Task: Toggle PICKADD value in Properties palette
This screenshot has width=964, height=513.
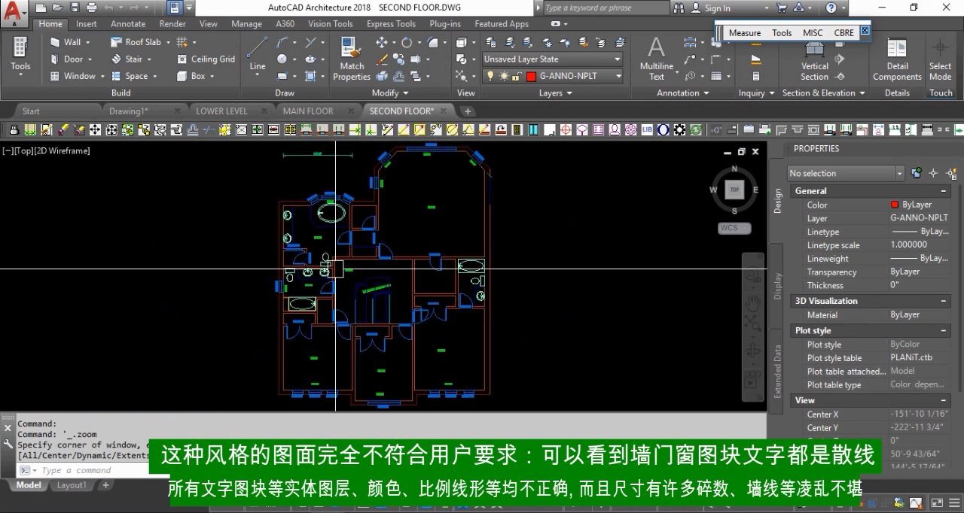Action: (x=917, y=173)
